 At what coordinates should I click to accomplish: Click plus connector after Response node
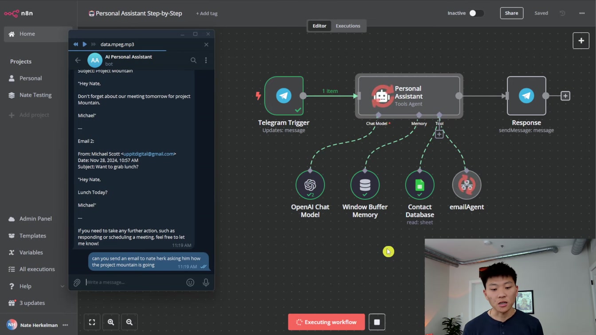click(565, 96)
